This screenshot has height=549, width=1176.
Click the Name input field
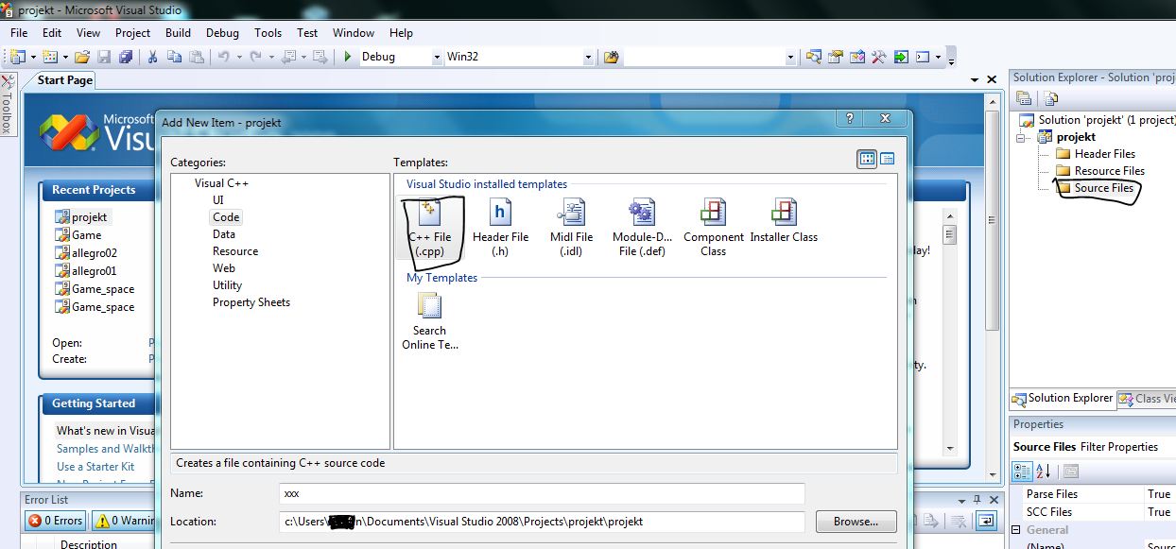click(542, 493)
